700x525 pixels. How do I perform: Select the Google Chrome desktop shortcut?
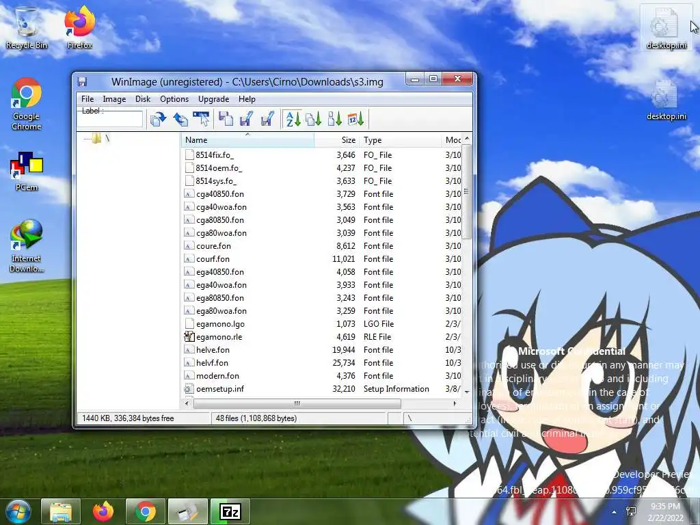click(x=27, y=105)
